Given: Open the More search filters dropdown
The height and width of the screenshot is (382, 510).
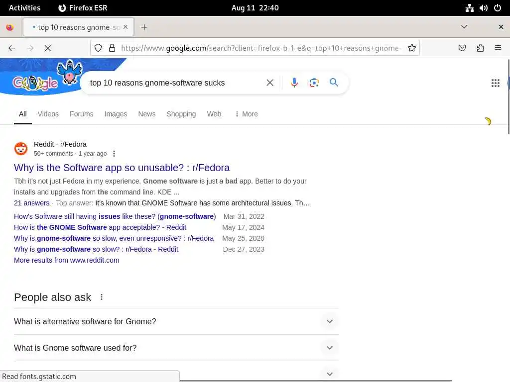Looking at the screenshot, I should pos(246,114).
